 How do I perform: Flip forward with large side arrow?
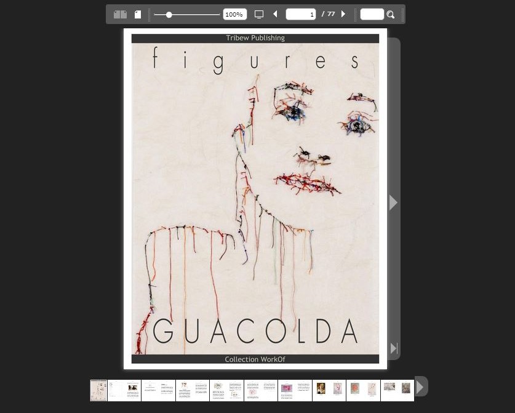(x=393, y=202)
